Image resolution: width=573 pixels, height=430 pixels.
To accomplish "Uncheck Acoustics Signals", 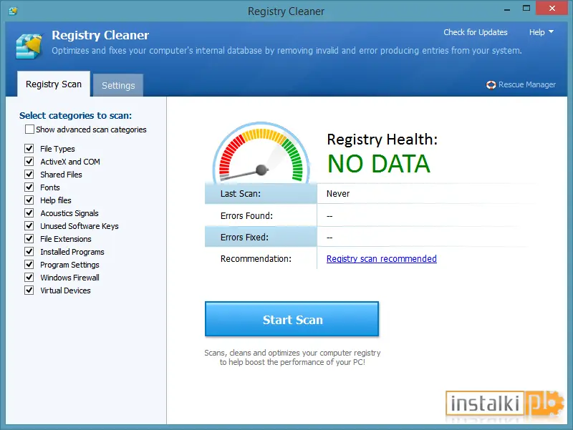I will (x=29, y=212).
